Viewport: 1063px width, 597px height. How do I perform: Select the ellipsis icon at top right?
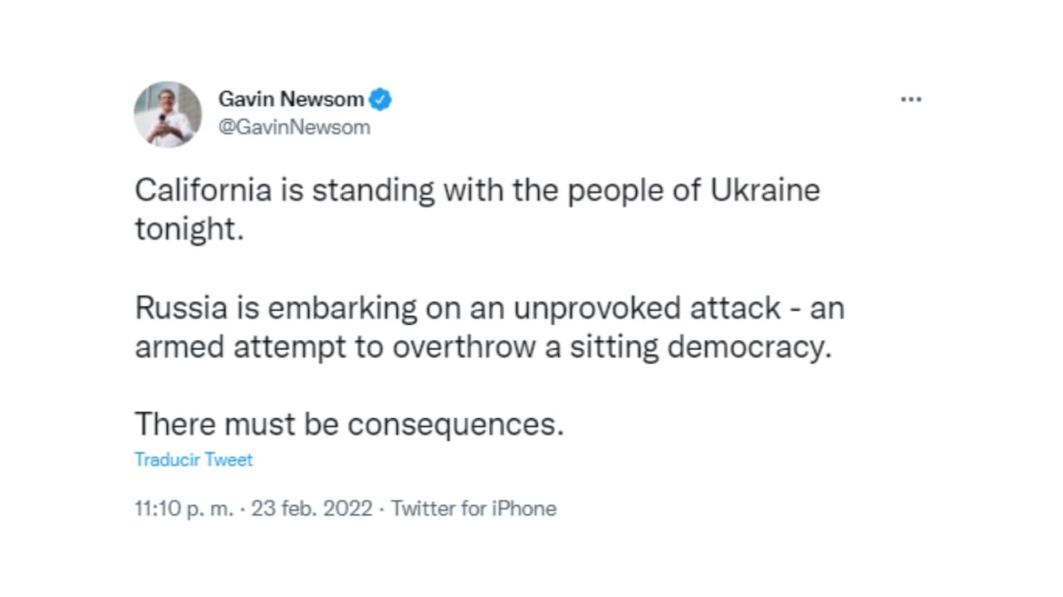point(911,99)
